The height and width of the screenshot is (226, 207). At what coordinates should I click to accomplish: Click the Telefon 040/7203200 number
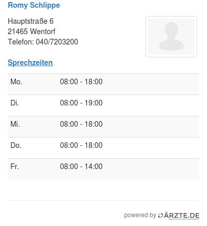click(57, 42)
